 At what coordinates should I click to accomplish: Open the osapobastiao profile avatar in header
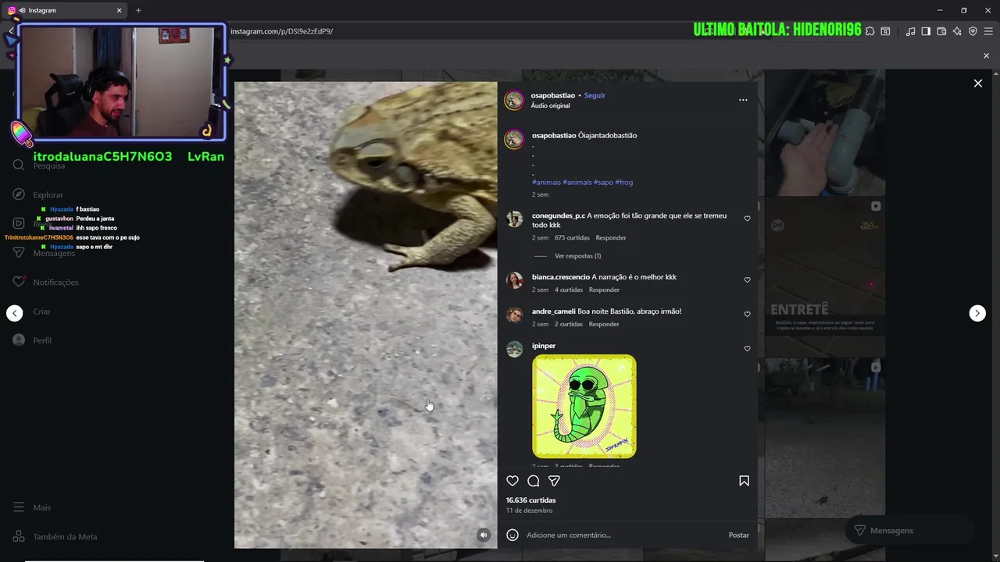[514, 100]
